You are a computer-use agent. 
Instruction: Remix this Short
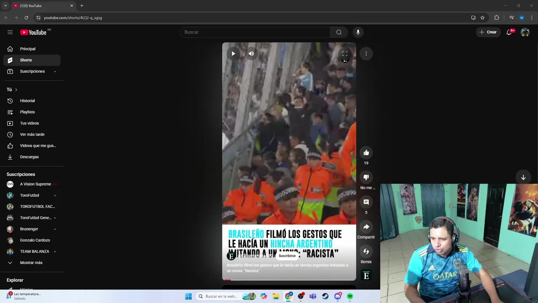[366, 251]
